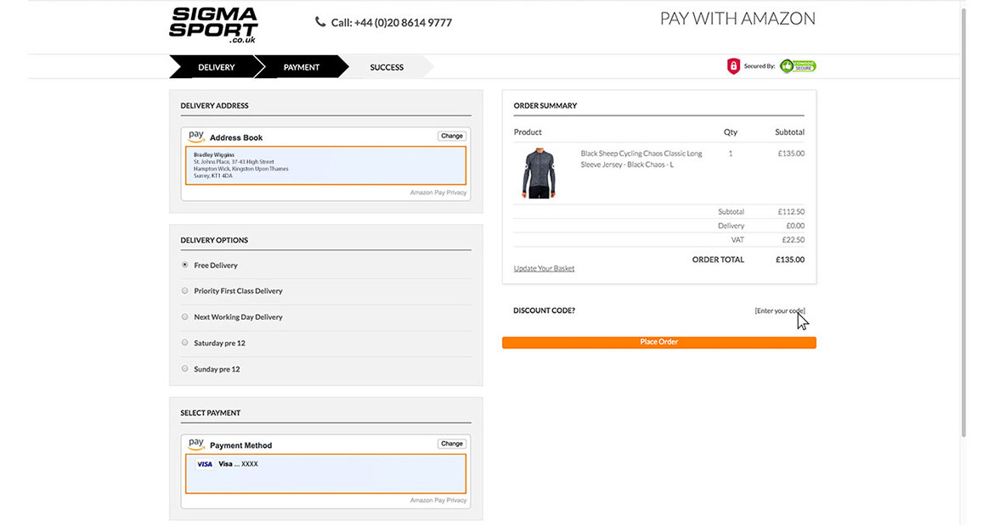Open the cycling jersey product thumbnail

(x=539, y=173)
